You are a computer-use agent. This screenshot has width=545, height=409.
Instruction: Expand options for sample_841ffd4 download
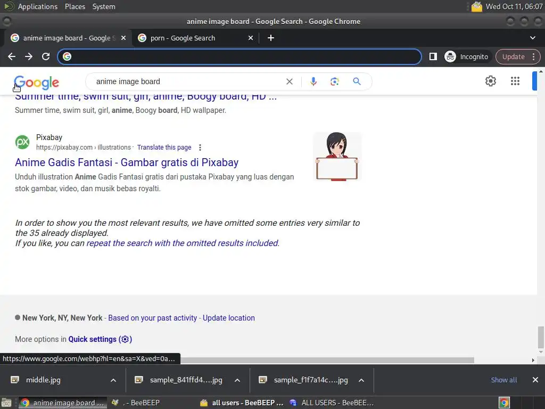click(x=237, y=380)
